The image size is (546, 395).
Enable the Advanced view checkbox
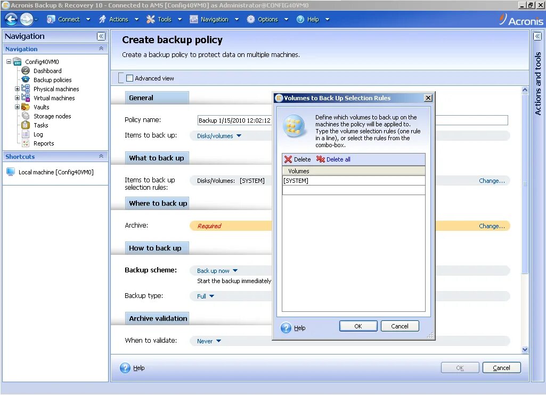pos(129,78)
